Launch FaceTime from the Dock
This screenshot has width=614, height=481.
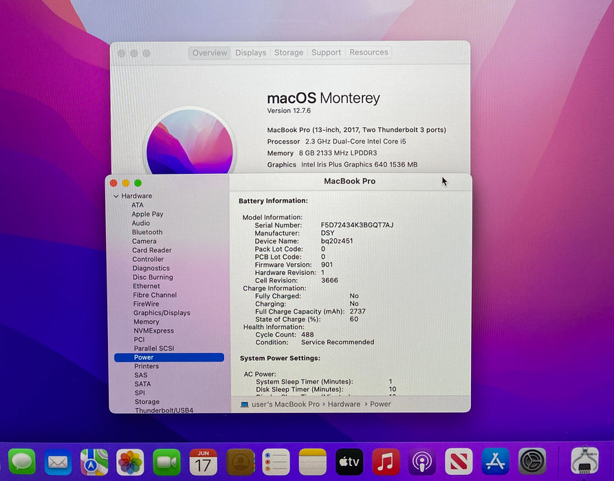[166, 462]
